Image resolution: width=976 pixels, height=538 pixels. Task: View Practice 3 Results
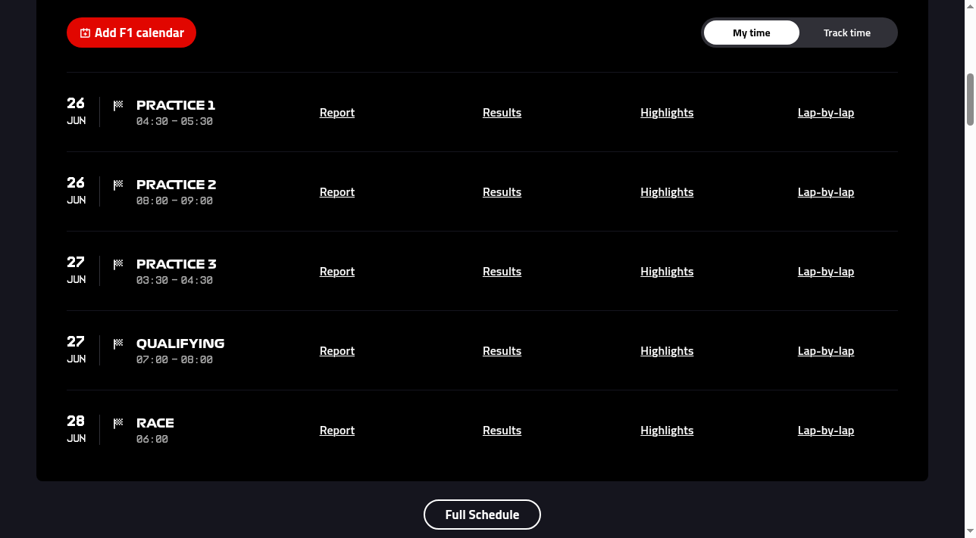click(x=502, y=272)
